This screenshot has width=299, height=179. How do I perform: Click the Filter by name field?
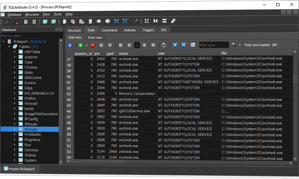[x=32, y=36]
